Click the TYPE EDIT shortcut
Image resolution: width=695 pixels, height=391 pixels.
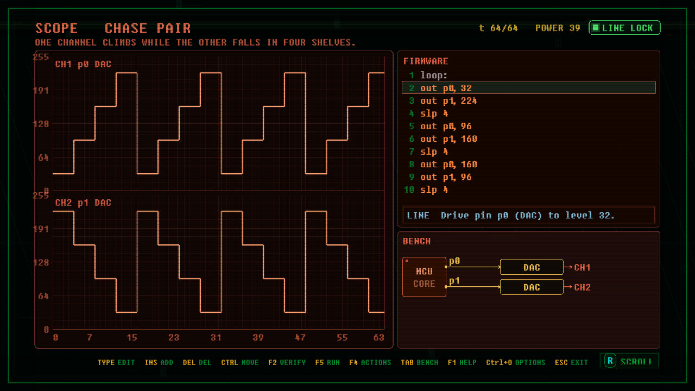tap(116, 362)
